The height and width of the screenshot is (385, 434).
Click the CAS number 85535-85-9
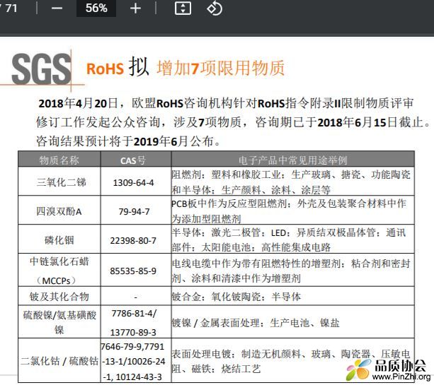[133, 271]
